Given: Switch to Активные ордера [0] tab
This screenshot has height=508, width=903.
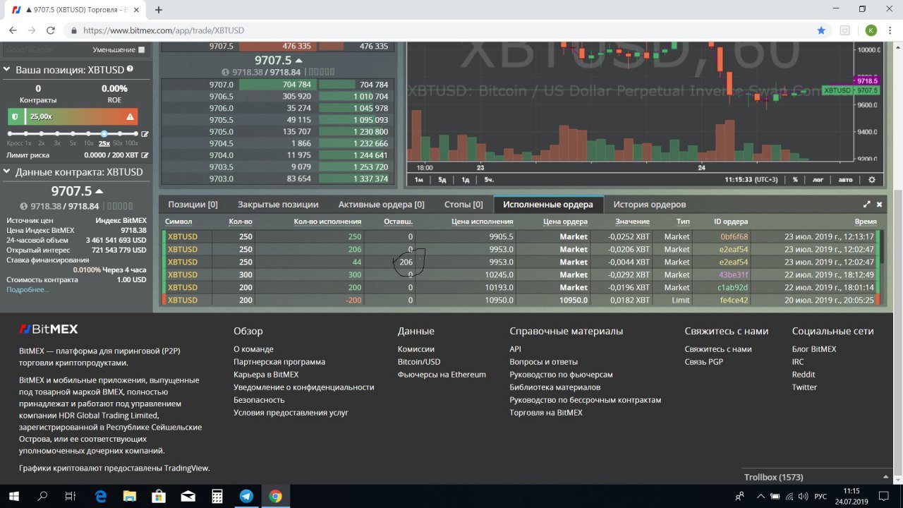Looking at the screenshot, I should [x=381, y=205].
